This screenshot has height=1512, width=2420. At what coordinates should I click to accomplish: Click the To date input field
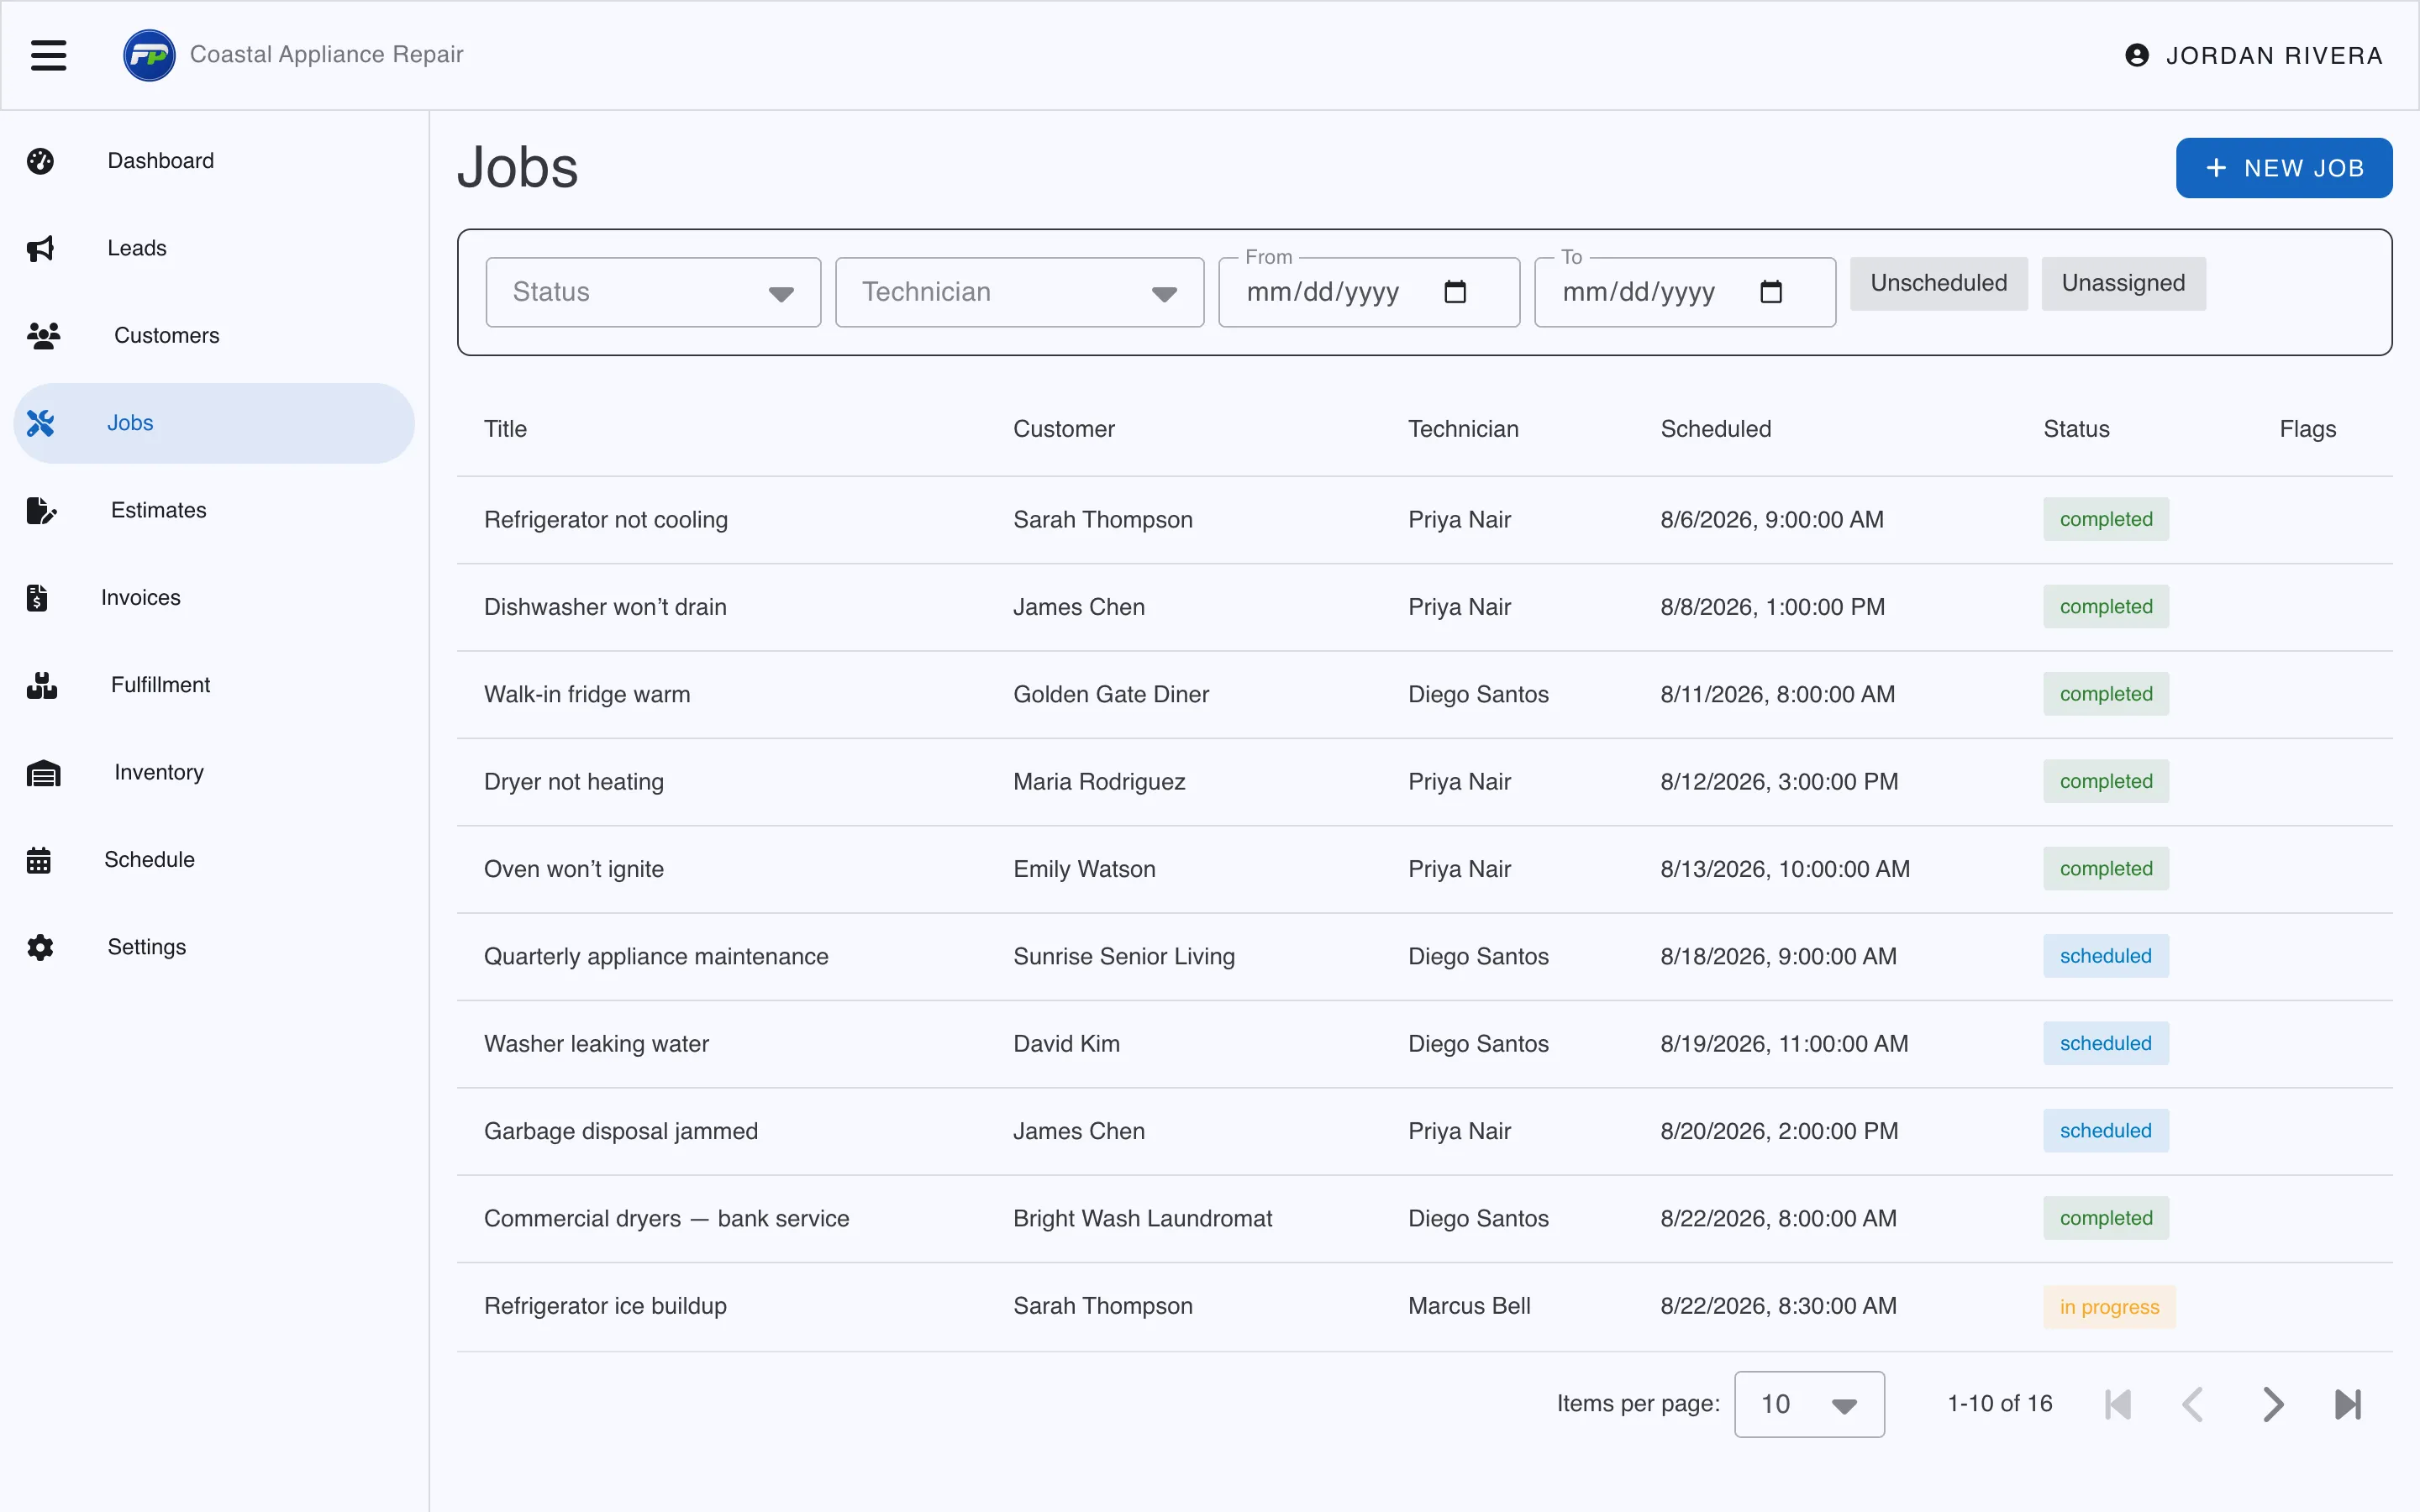click(x=1685, y=292)
